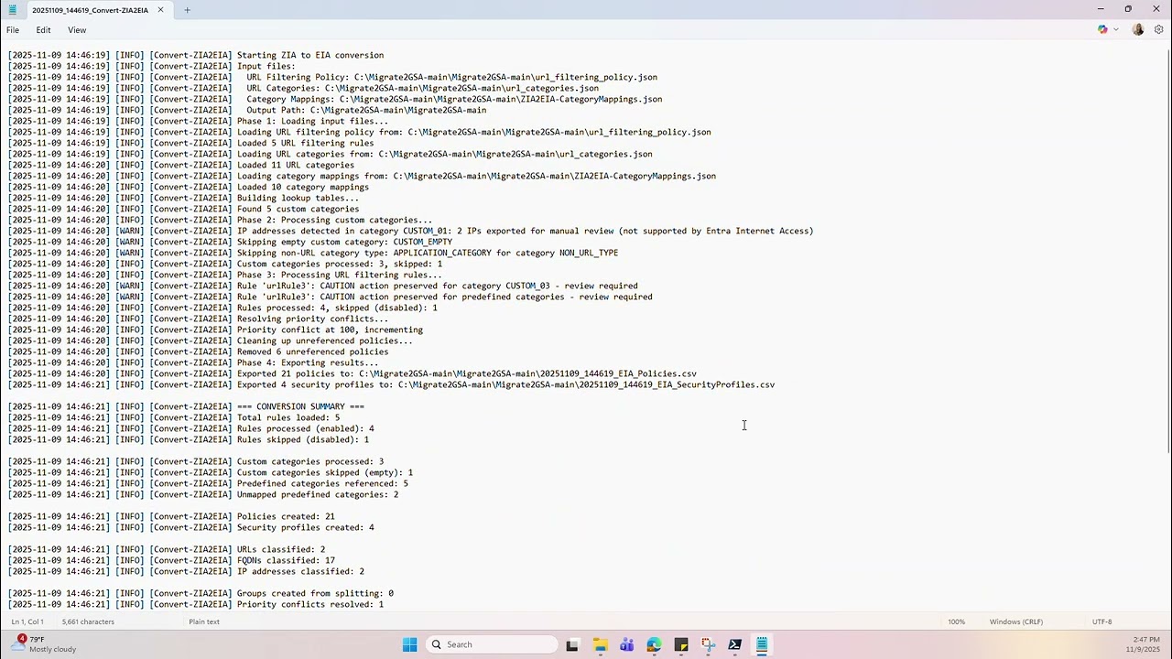This screenshot has width=1172, height=659.
Task: Click the Ln 1, Col 1 status indicator
Action: pos(27,621)
